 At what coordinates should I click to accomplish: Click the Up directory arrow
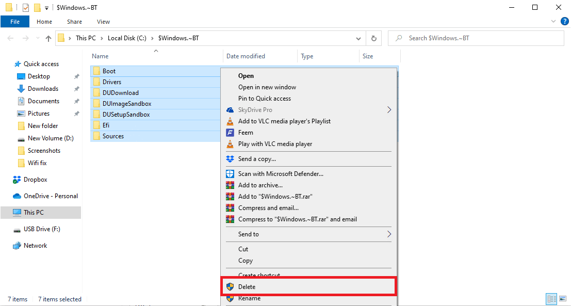pyautogui.click(x=48, y=38)
